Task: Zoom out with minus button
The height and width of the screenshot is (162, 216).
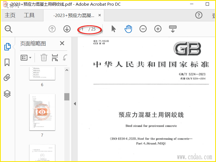Action: coord(143,29)
